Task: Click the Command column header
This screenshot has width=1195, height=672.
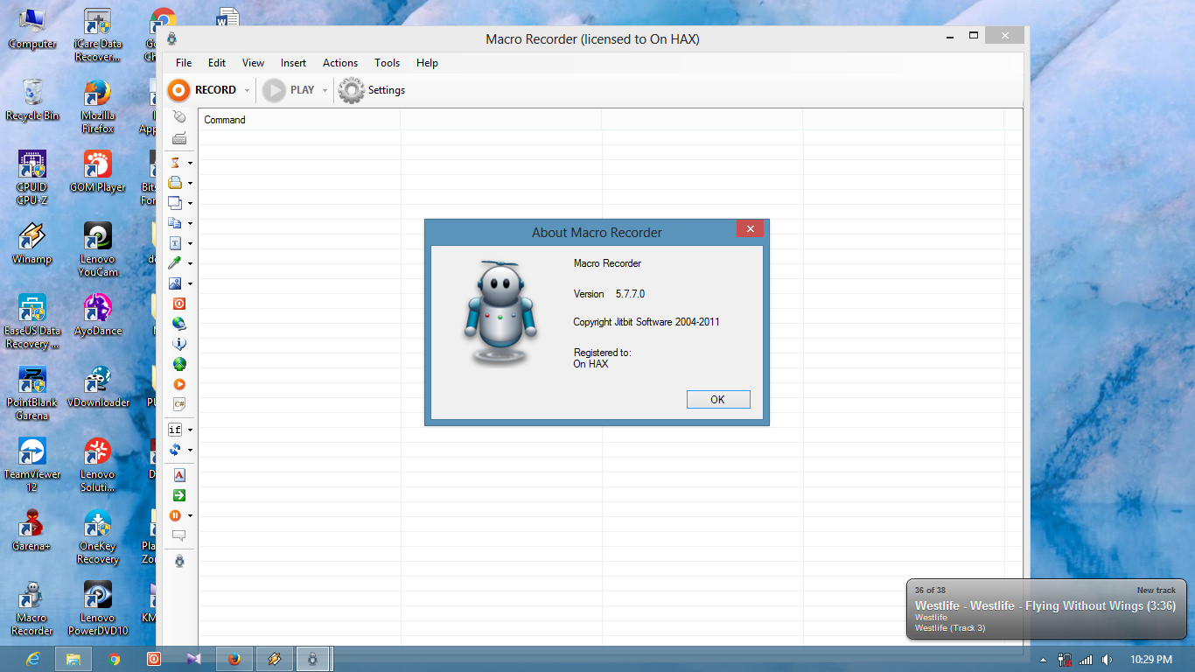Action: [x=224, y=119]
